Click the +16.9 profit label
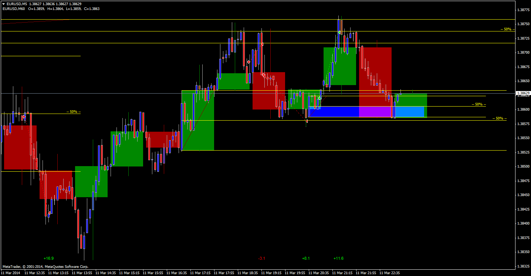531x276 pixels. (48, 258)
